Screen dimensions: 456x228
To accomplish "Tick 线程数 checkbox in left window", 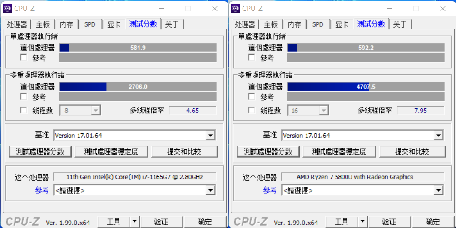I will tap(24, 110).
